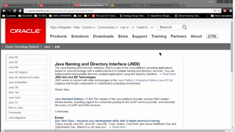Expand the I am a... dropdown
The width and height of the screenshot is (235, 132).
(x=127, y=27)
